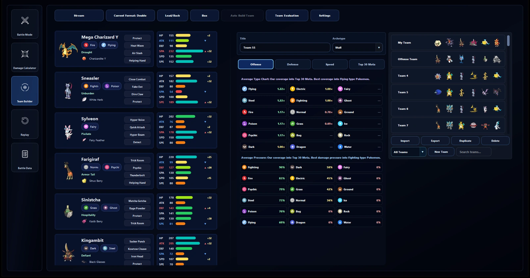Click the New Team button
Image resolution: width=530 pixels, height=278 pixels.
point(441,152)
